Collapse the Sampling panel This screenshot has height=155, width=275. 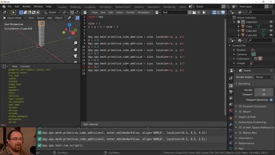pyautogui.click(x=244, y=84)
